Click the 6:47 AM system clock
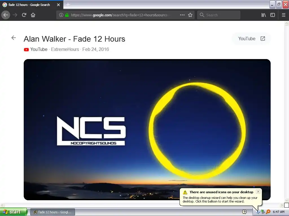 [279, 212]
